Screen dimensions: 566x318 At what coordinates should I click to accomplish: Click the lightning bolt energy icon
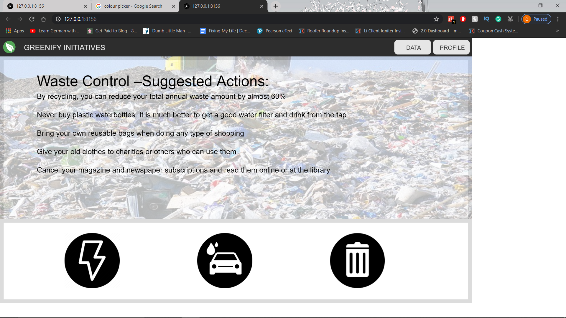tap(92, 260)
